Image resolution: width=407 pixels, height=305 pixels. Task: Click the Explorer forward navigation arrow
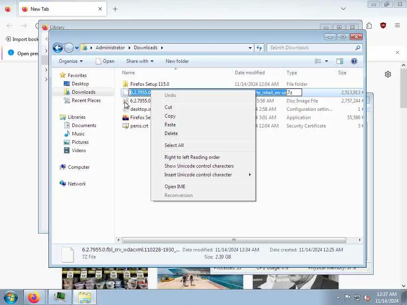(69, 48)
